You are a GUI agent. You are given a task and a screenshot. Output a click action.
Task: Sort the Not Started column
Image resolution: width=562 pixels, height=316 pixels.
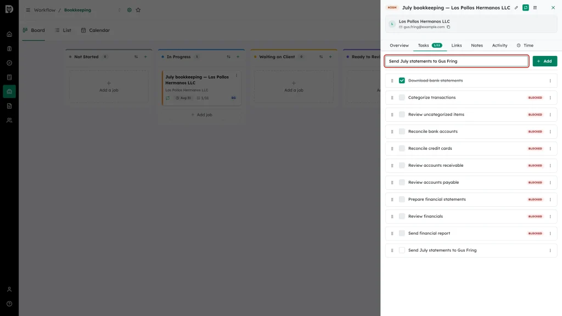(136, 57)
